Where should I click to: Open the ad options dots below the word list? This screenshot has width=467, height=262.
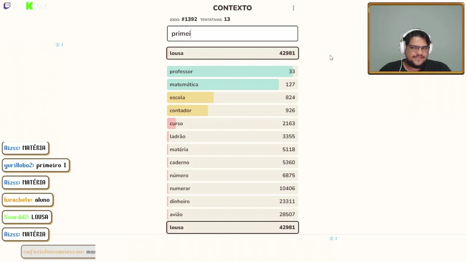[336, 238]
